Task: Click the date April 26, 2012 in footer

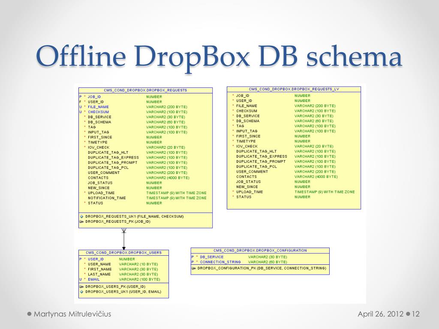Action: (380, 314)
